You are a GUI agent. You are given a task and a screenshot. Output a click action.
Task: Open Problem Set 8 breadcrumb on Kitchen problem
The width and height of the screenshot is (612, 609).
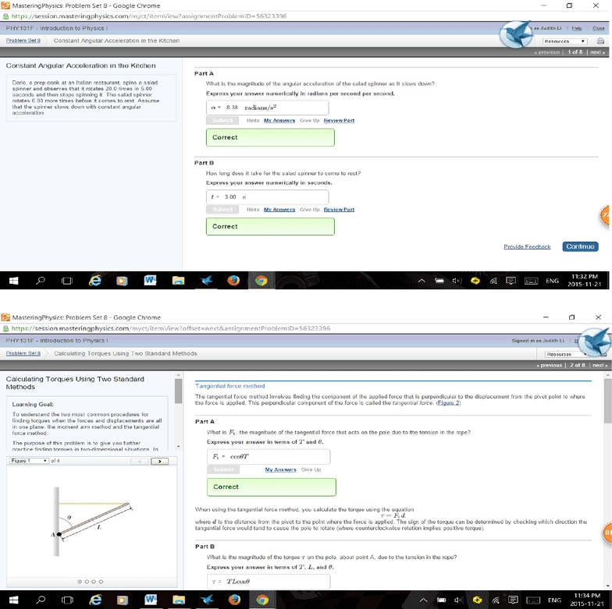23,41
